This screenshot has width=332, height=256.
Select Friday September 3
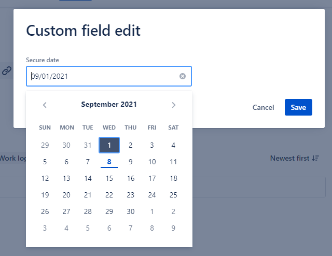coord(152,145)
